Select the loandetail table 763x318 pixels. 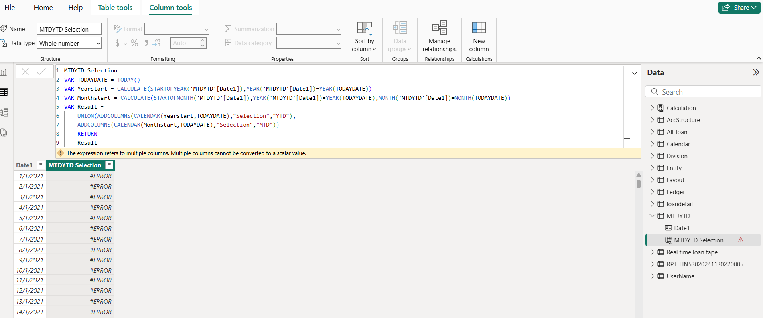pyautogui.click(x=680, y=204)
